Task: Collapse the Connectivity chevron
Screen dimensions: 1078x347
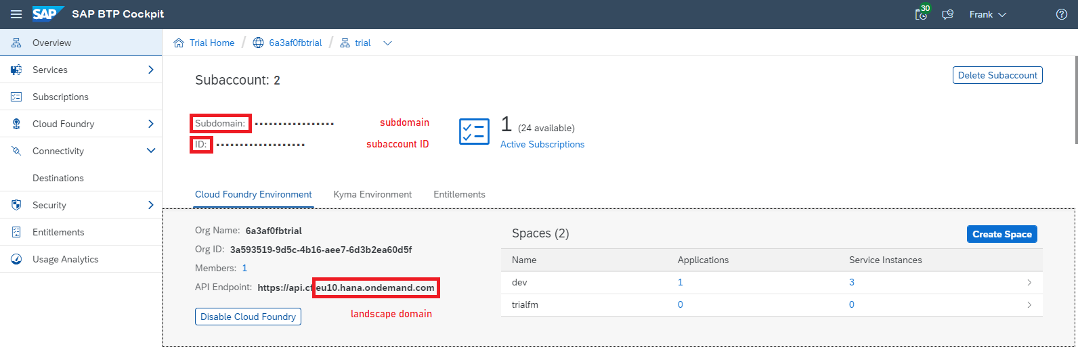Action: [150, 151]
